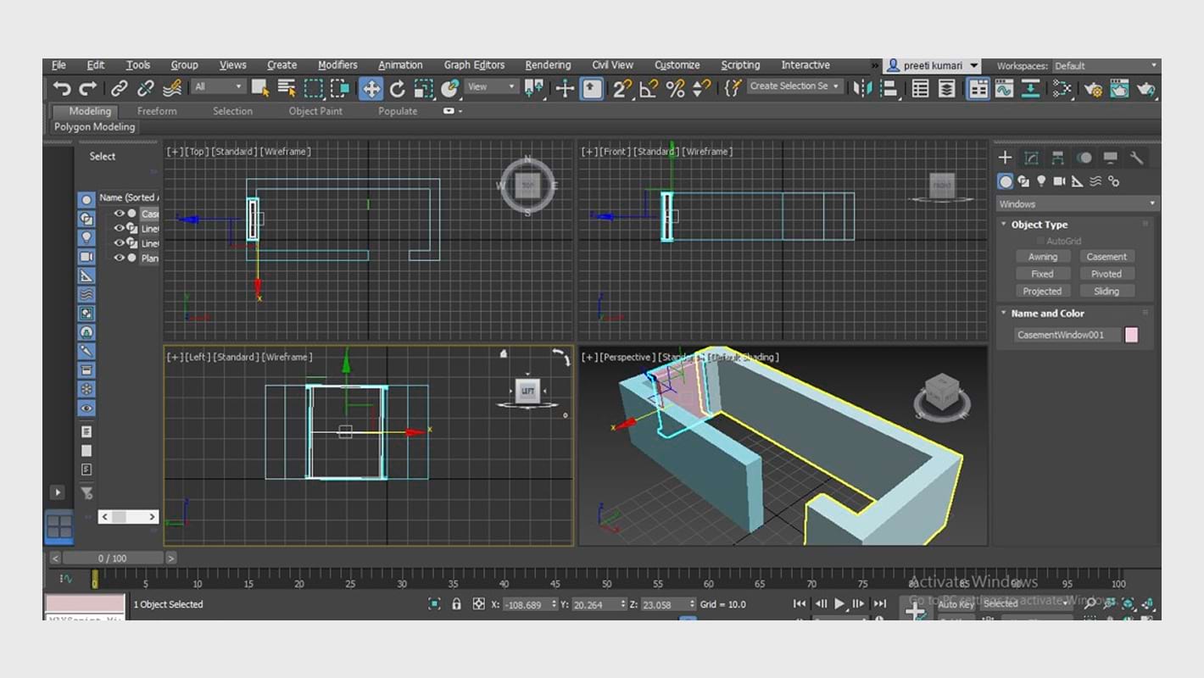Click the pink object color swatch
Viewport: 1204px width, 678px height.
1131,335
